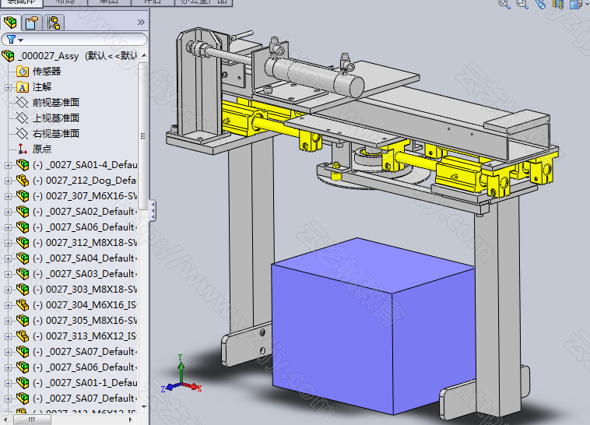Viewport: 590px width, 425px height.
Task: Open the View Orientation icon
Action: tap(576, 4)
